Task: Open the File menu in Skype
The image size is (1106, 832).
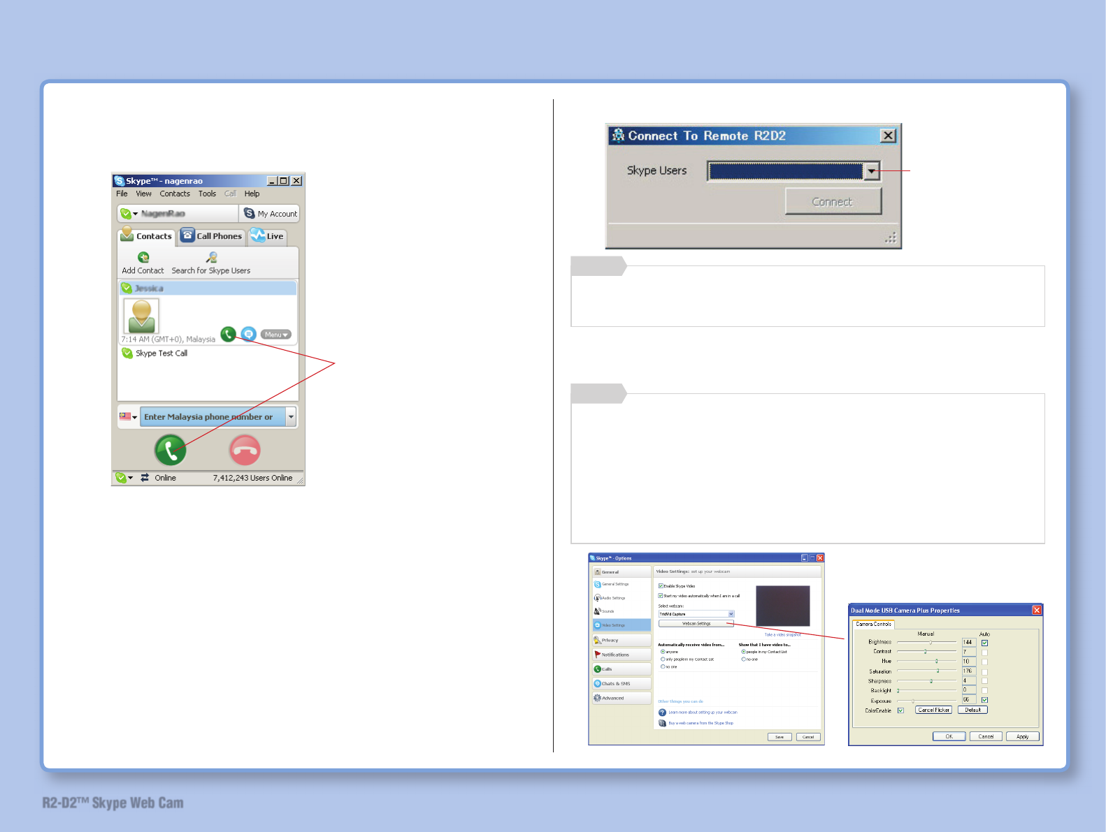Action: tap(122, 194)
